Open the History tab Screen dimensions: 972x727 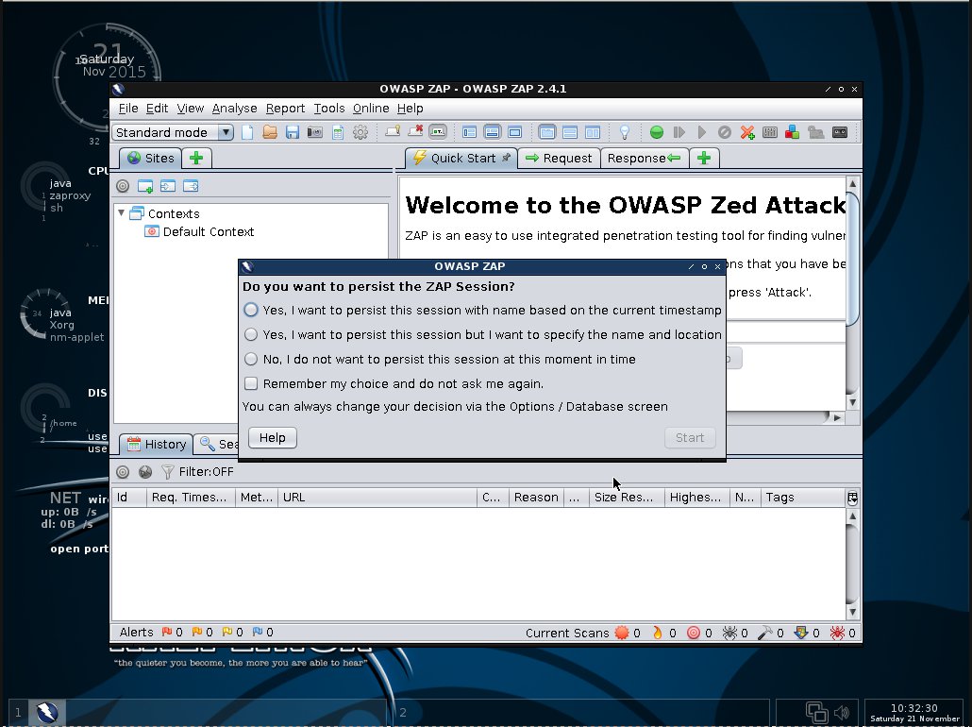pos(157,444)
